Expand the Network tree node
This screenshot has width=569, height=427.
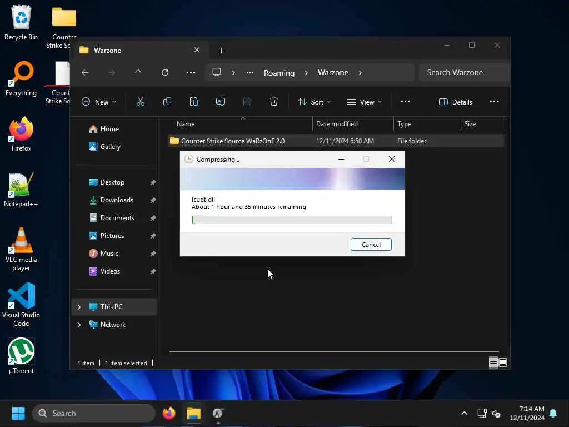click(x=79, y=325)
